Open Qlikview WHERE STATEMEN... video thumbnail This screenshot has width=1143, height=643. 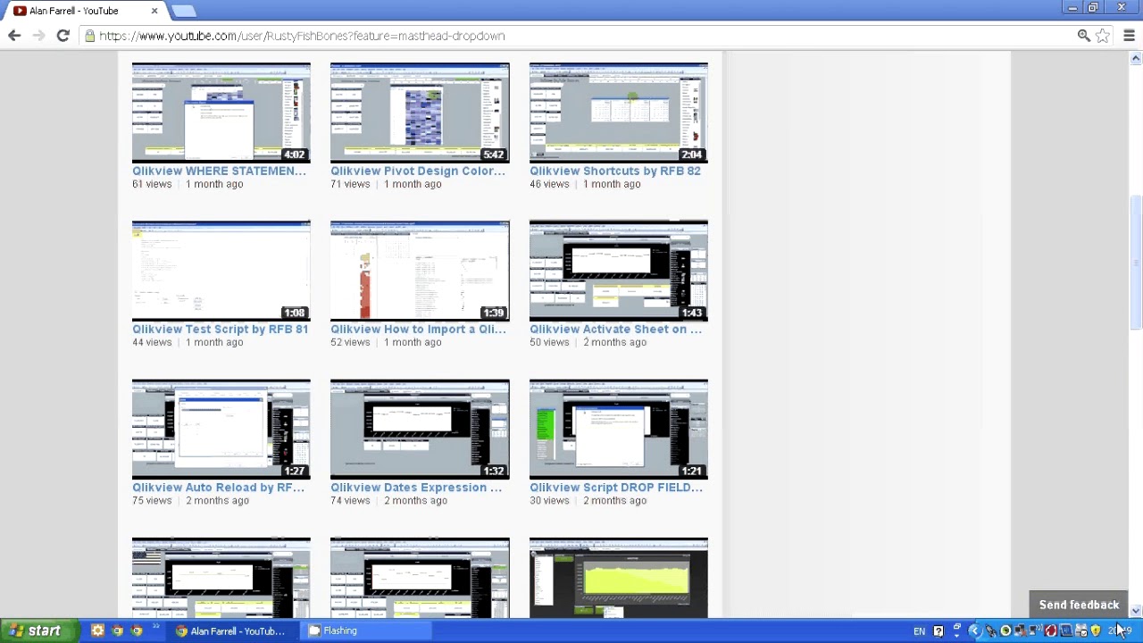[221, 113]
